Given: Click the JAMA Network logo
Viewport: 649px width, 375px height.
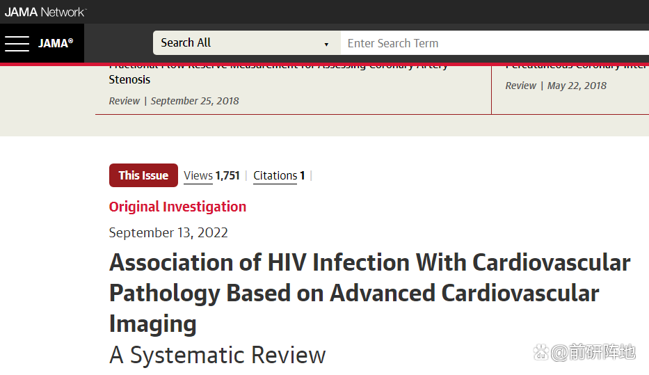Looking at the screenshot, I should [x=45, y=12].
